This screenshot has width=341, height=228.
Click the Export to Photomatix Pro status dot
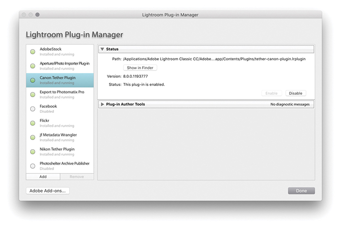click(33, 94)
